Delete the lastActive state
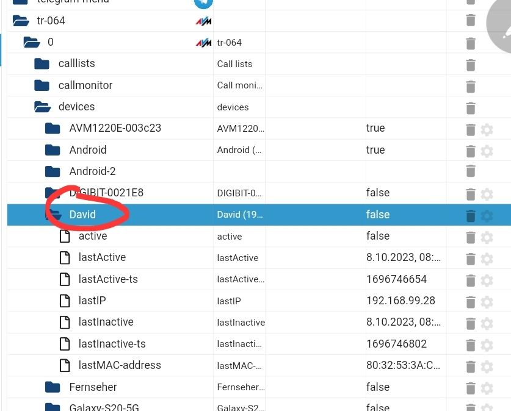Image resolution: width=511 pixels, height=411 pixels. (471, 259)
